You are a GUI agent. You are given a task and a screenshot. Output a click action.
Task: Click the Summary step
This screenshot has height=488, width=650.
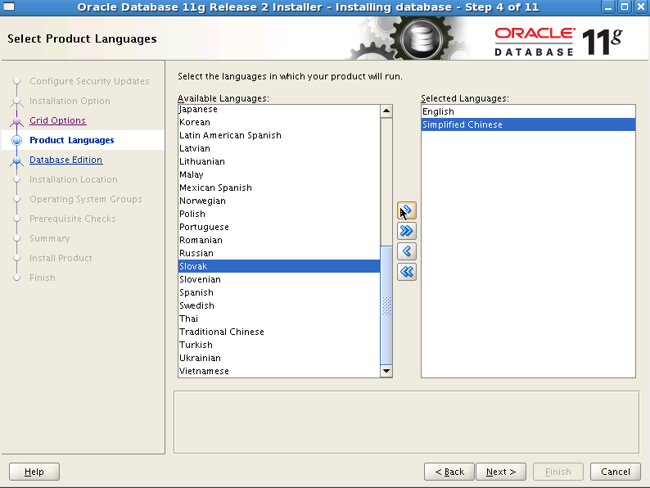[x=50, y=238]
